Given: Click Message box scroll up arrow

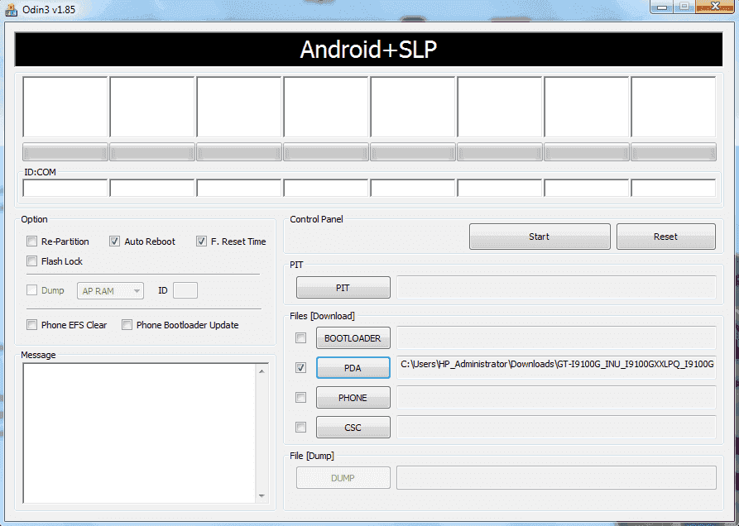Looking at the screenshot, I should click(262, 371).
